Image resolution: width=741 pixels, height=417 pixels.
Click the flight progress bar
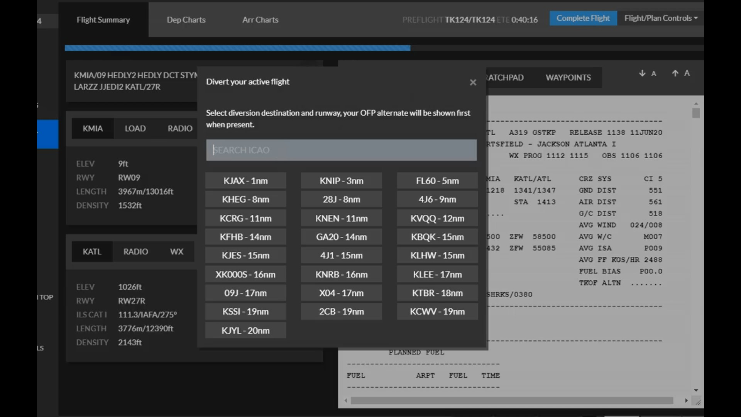point(237,48)
